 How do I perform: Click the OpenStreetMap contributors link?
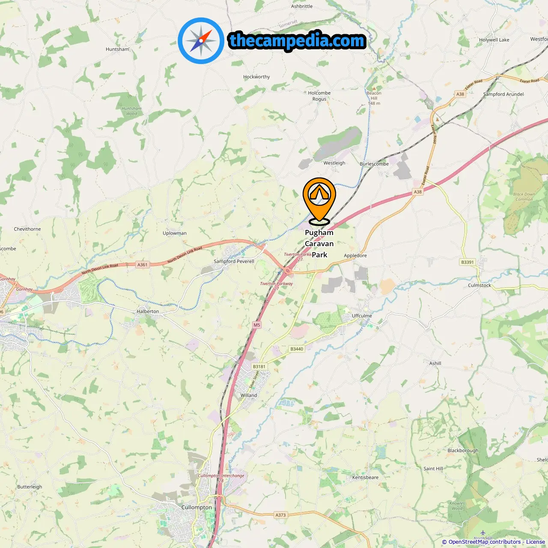(x=485, y=542)
